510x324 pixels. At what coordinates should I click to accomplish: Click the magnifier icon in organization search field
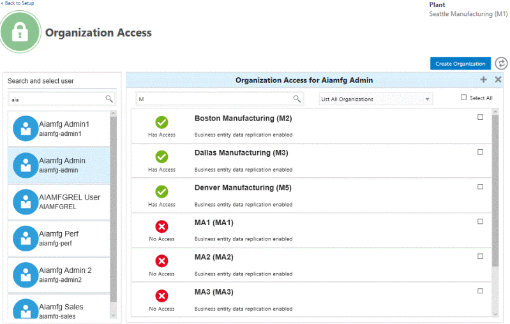297,98
